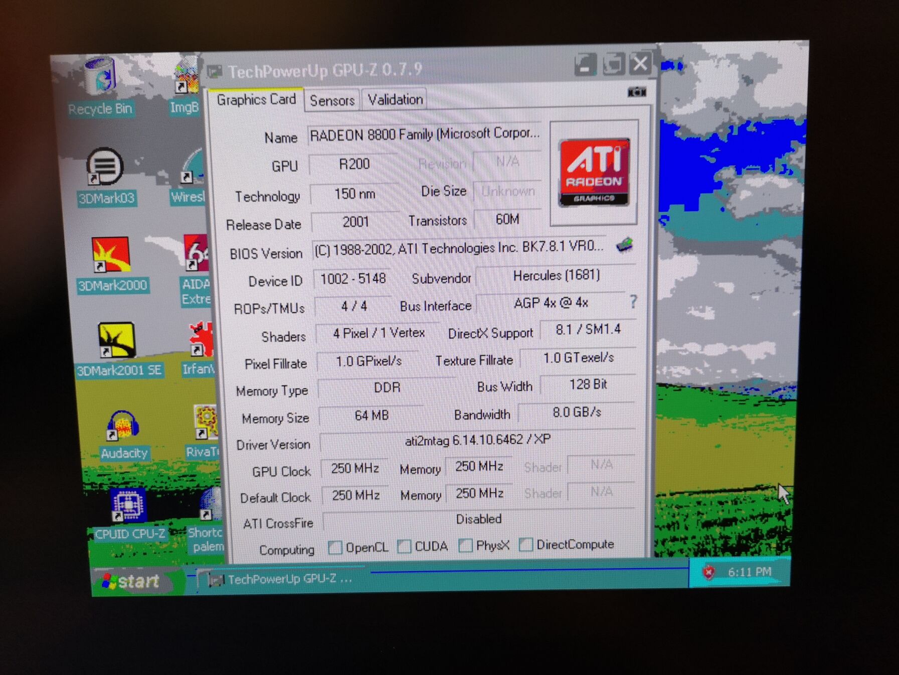Launch the 3DMark2001 SE desktop shortcut
The image size is (899, 675).
coord(119,350)
